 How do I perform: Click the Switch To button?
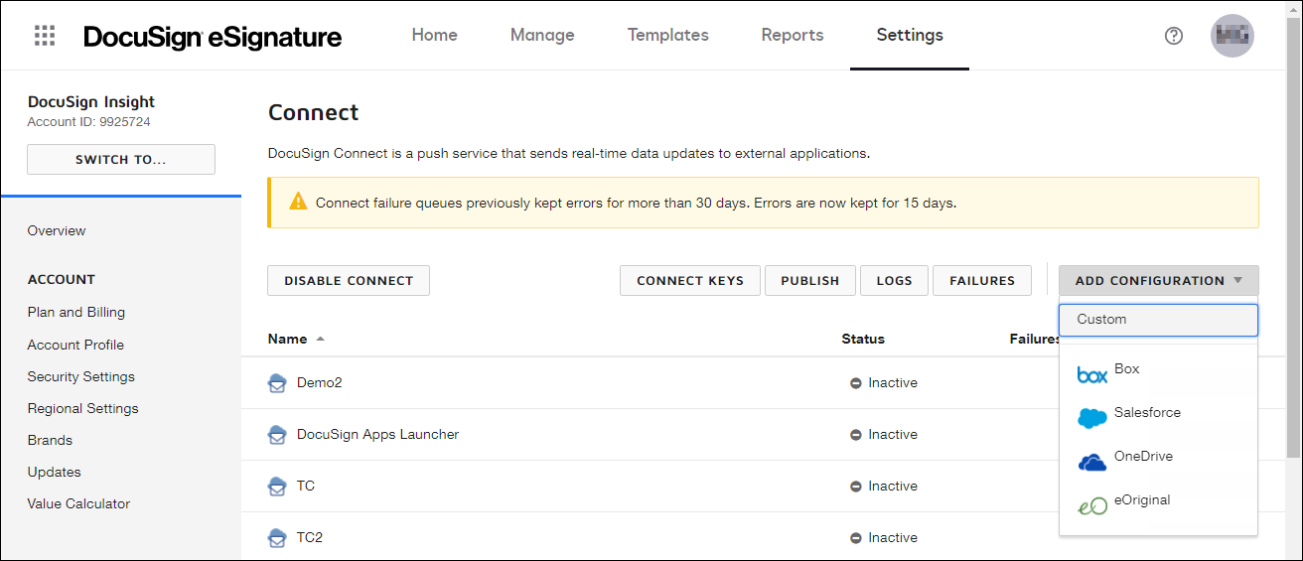(121, 160)
